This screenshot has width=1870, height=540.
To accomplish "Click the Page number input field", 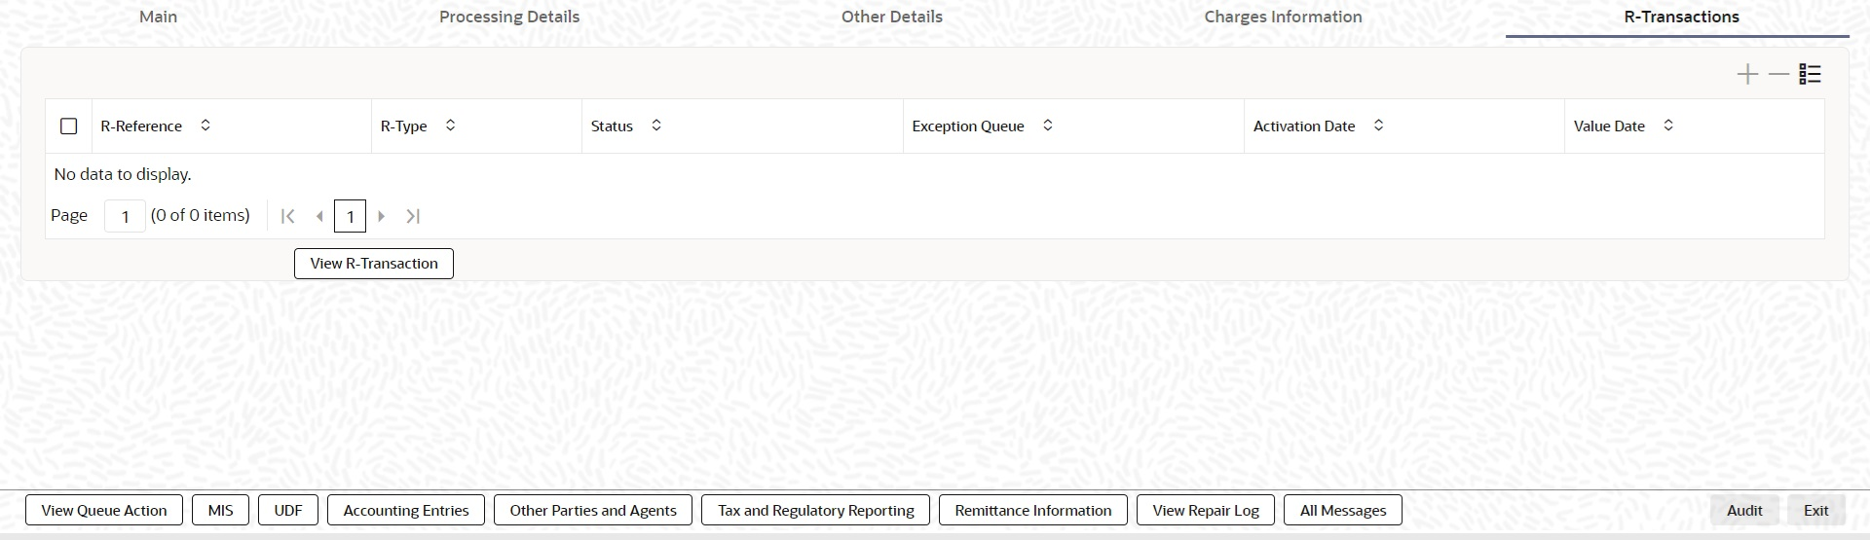I will tap(125, 216).
